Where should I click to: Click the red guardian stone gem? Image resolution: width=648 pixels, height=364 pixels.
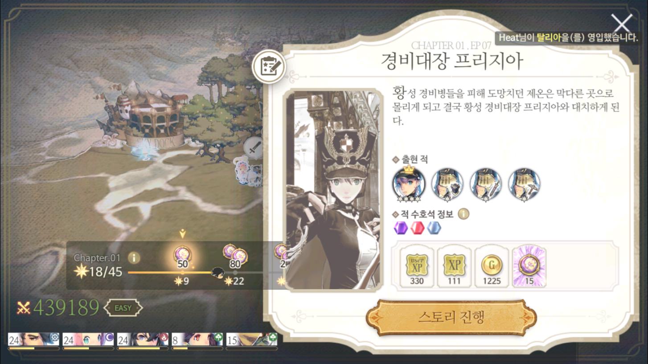coord(418,228)
